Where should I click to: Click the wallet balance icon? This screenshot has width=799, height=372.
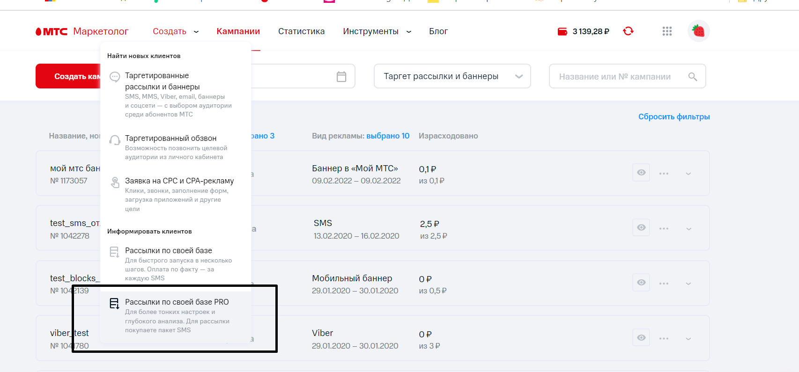[562, 31]
